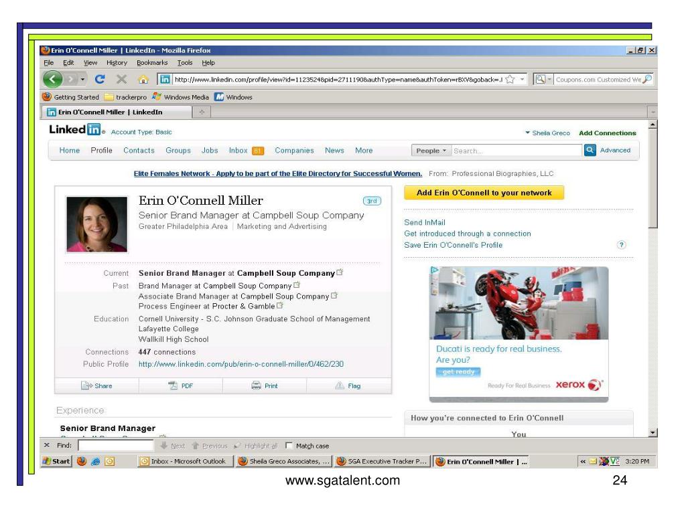The height and width of the screenshot is (514, 686).
Task: Reload the page with refresh icon
Action: pos(100,79)
